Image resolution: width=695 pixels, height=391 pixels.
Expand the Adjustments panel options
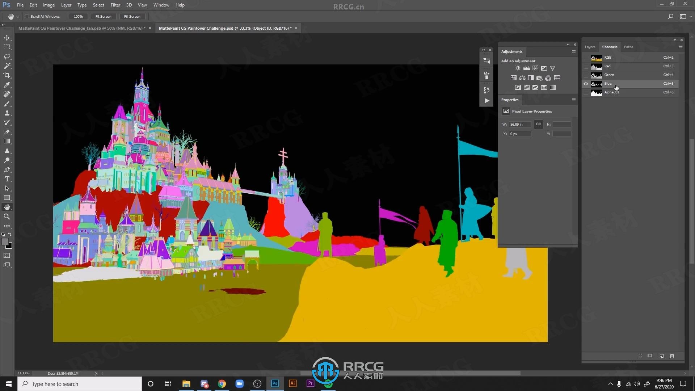574,51
